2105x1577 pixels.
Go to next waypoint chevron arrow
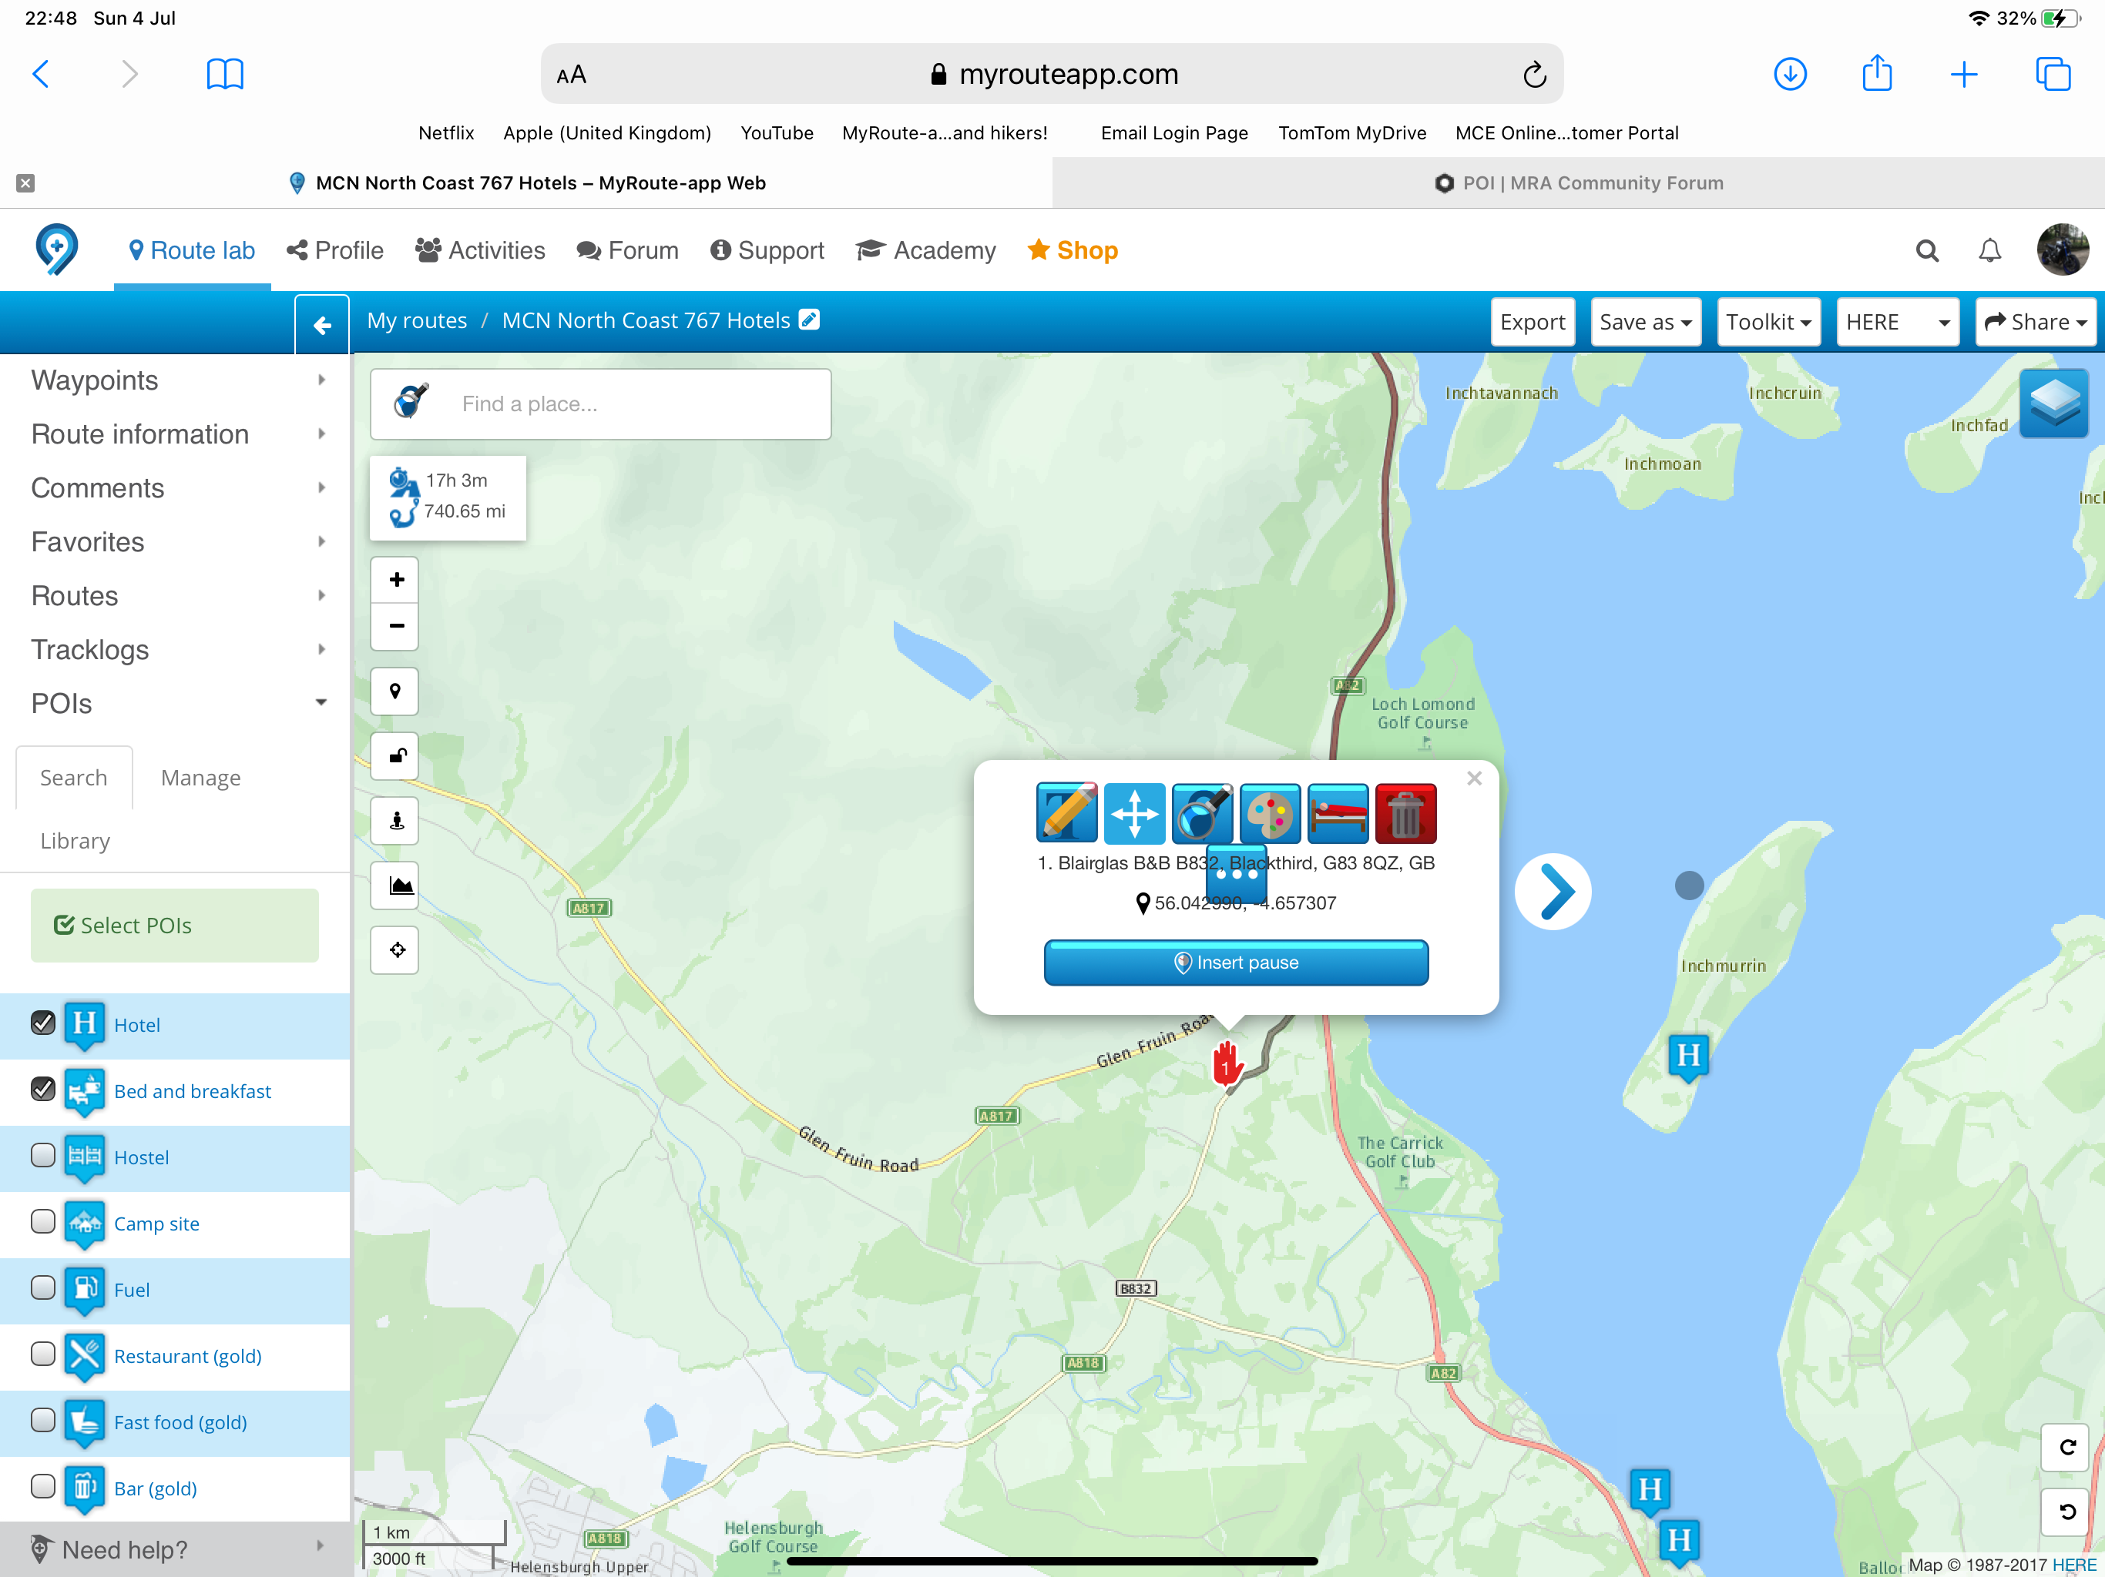pyautogui.click(x=1553, y=891)
